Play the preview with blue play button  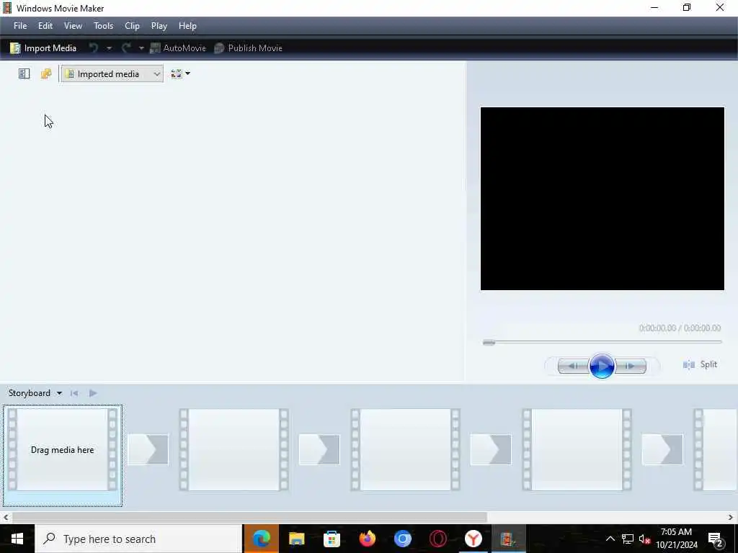click(602, 366)
